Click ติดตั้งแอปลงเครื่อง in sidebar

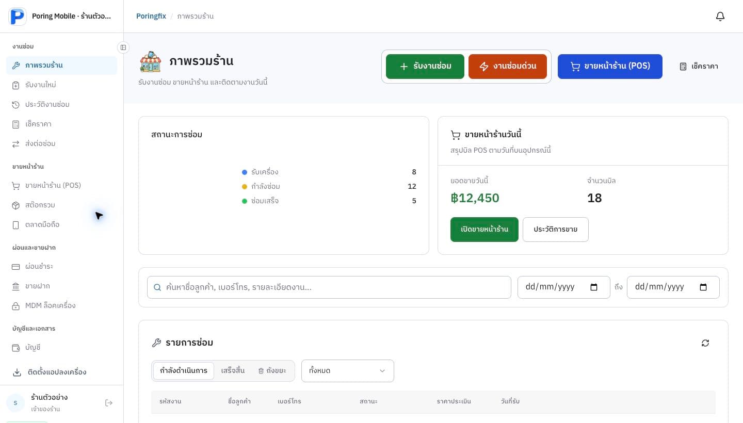[x=61, y=372]
